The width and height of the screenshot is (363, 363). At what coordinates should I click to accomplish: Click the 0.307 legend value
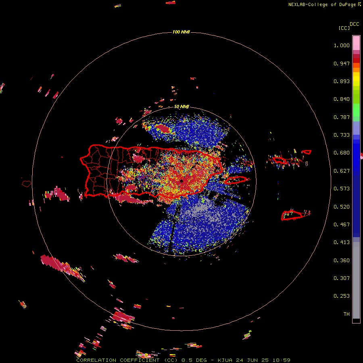click(x=342, y=278)
